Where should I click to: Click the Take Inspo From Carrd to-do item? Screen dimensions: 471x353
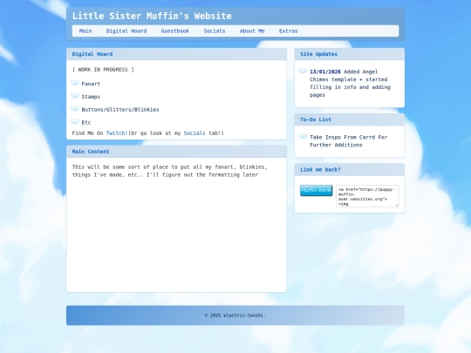point(348,141)
